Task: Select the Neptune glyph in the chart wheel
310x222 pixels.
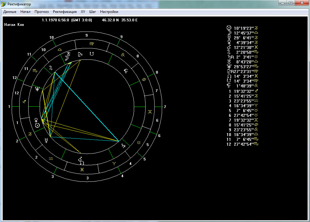Action: pos(37,89)
